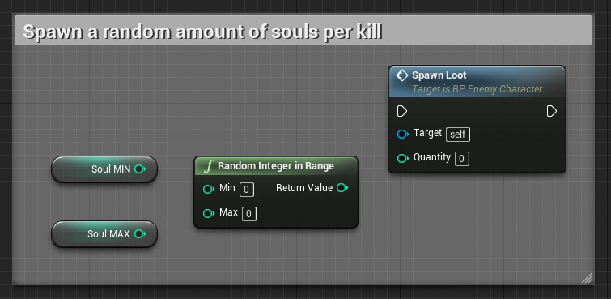Click the Min value input box
The image size is (611, 299).
(247, 190)
